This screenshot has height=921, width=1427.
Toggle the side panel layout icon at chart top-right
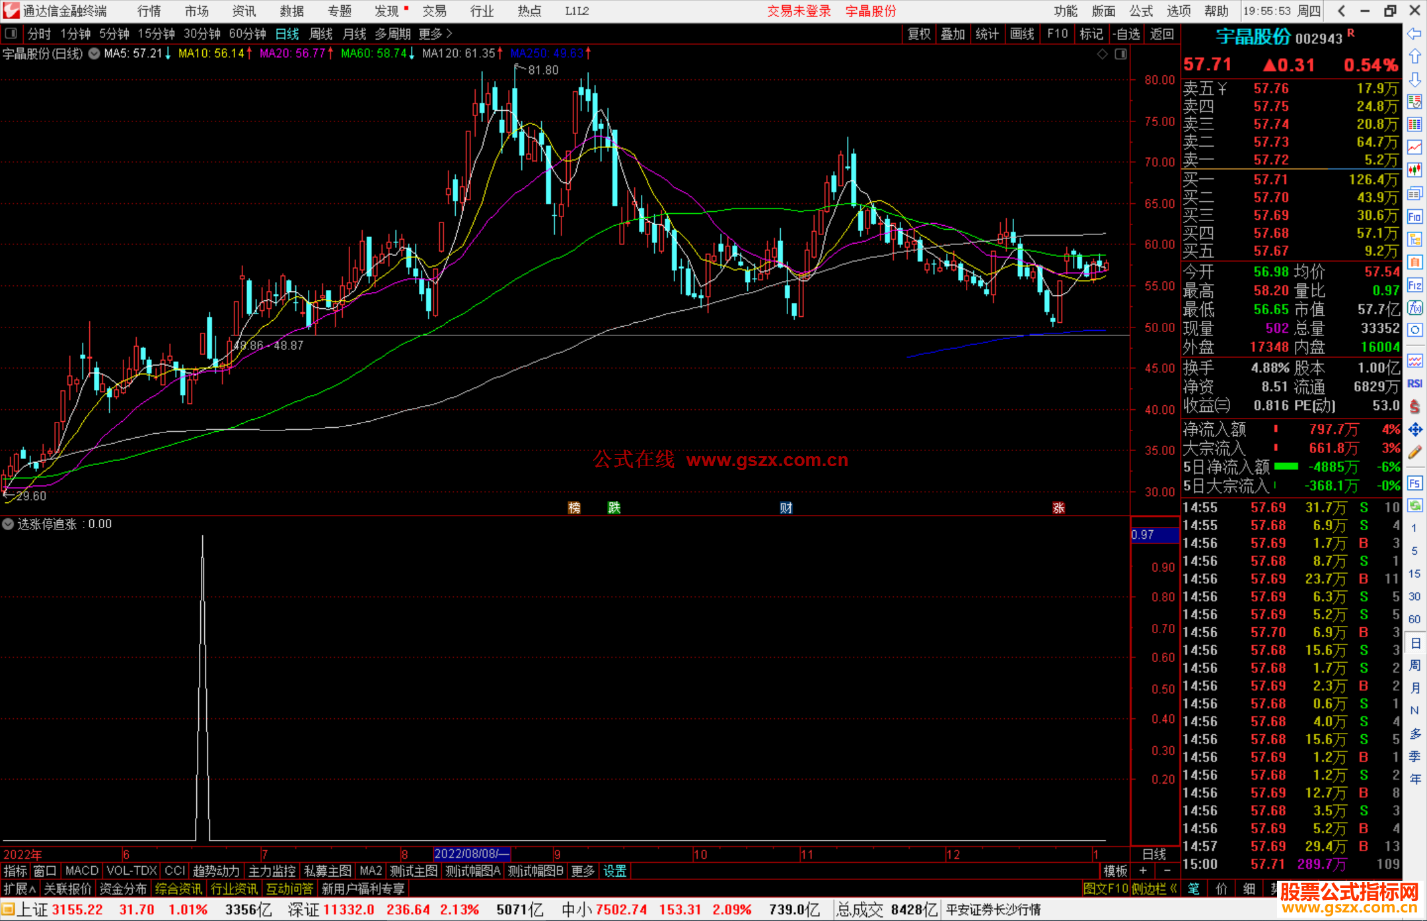tap(1120, 54)
